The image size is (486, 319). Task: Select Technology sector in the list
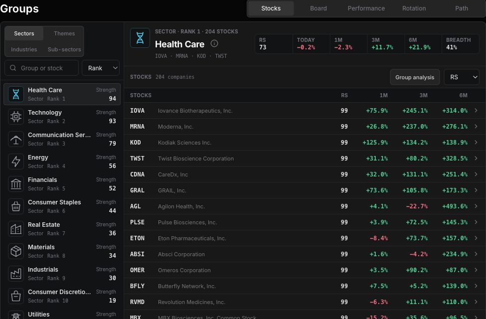pyautogui.click(x=62, y=117)
